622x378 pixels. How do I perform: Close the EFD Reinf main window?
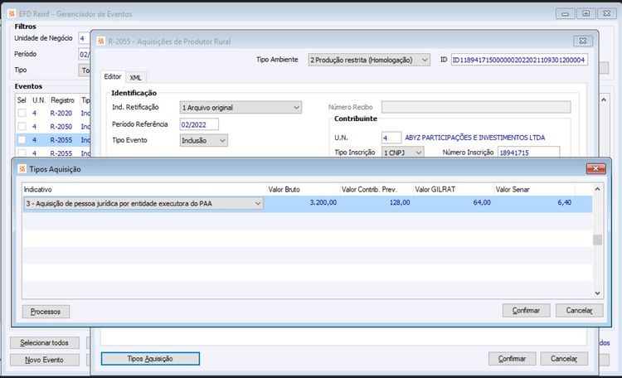pyautogui.click(x=606, y=14)
